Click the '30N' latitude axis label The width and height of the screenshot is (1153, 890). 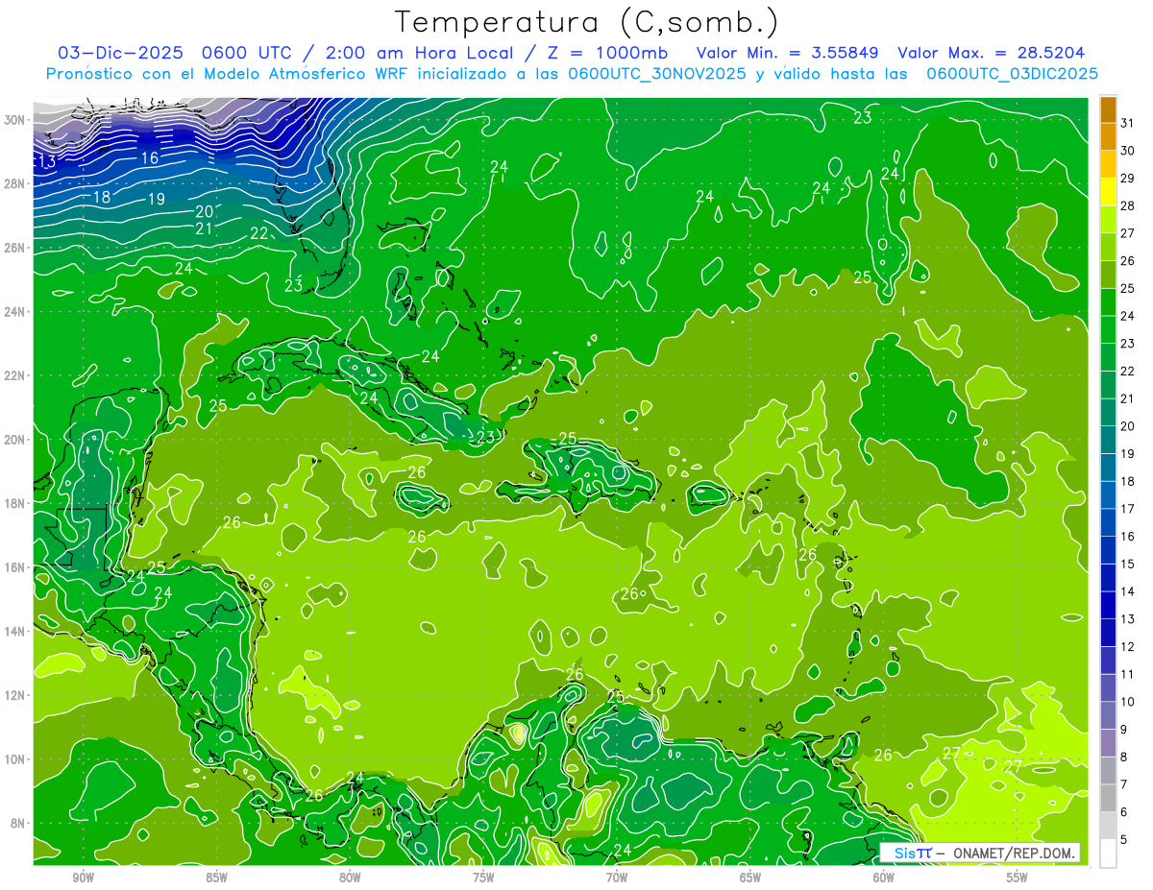[x=16, y=120]
